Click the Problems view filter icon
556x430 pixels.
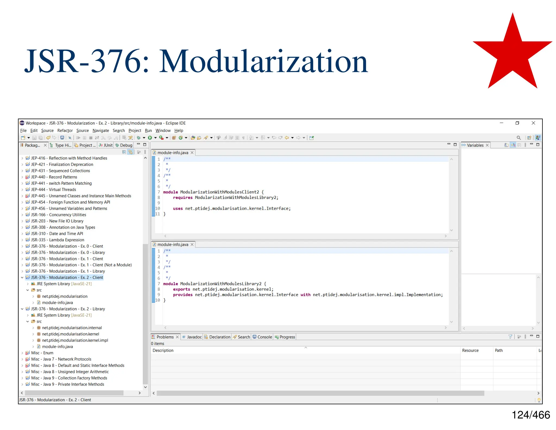tap(510, 337)
